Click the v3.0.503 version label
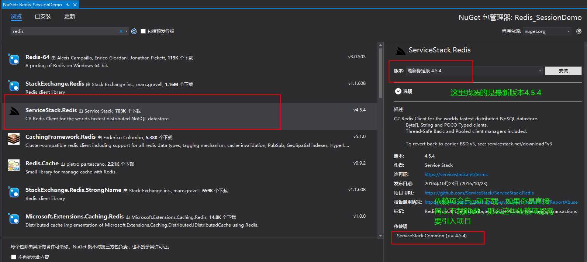The width and height of the screenshot is (587, 262). 357,57
